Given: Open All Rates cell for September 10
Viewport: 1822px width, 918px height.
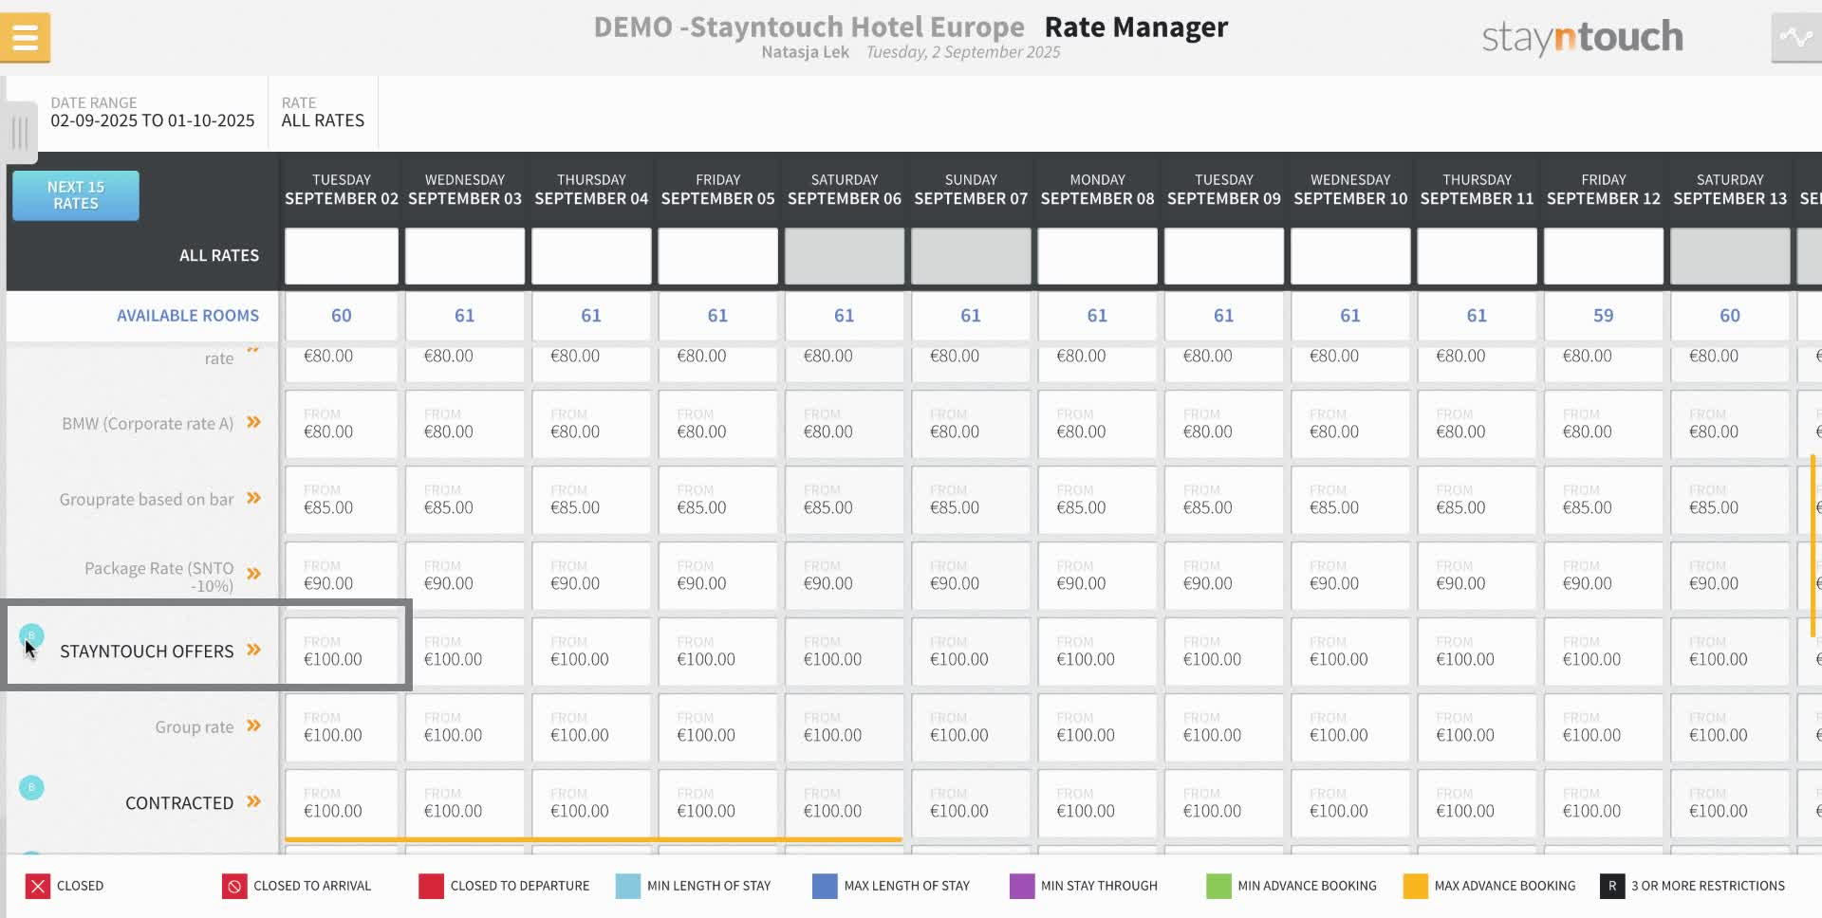Looking at the screenshot, I should [x=1350, y=256].
